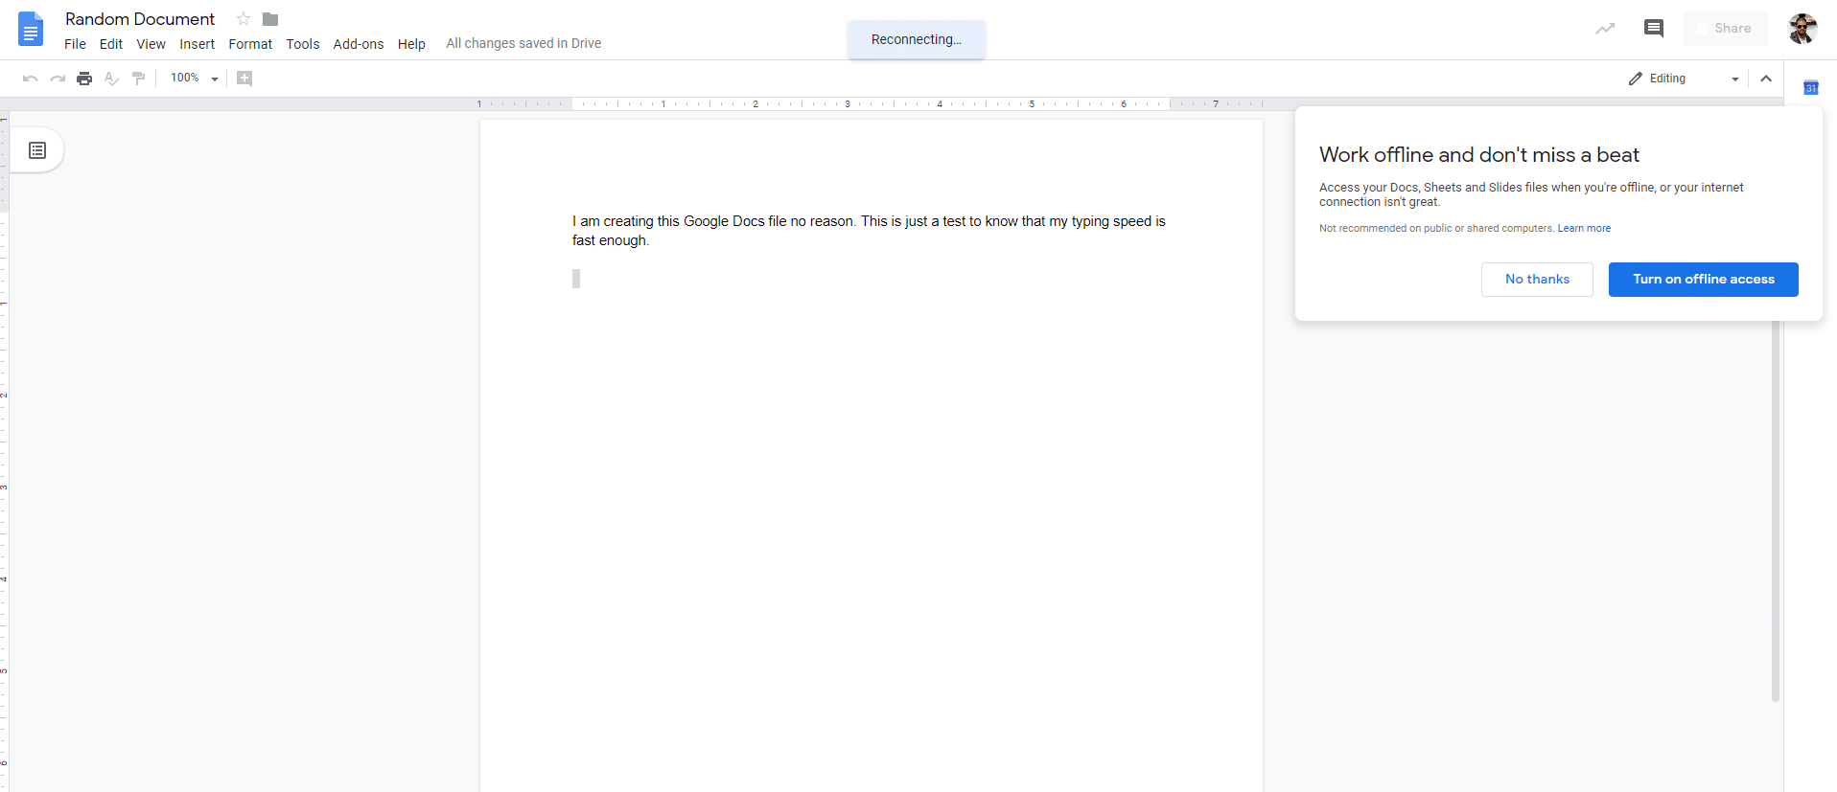Open the File menu

pyautogui.click(x=75, y=44)
